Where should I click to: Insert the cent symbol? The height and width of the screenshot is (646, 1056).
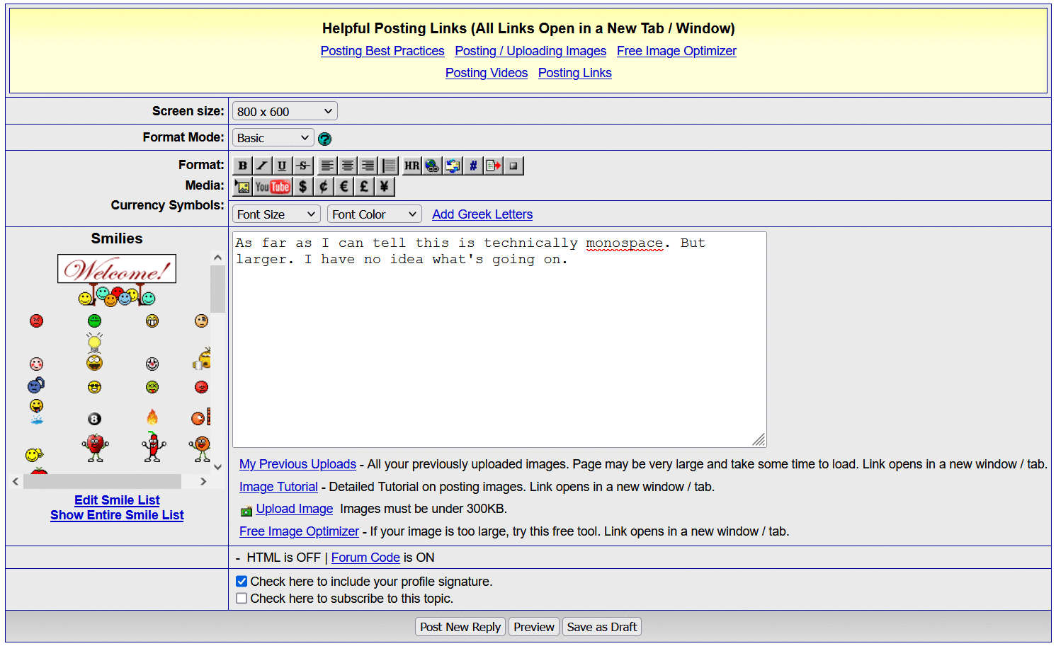(x=324, y=187)
